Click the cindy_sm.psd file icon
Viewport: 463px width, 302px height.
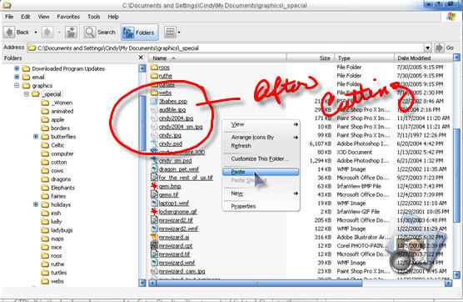coord(154,161)
